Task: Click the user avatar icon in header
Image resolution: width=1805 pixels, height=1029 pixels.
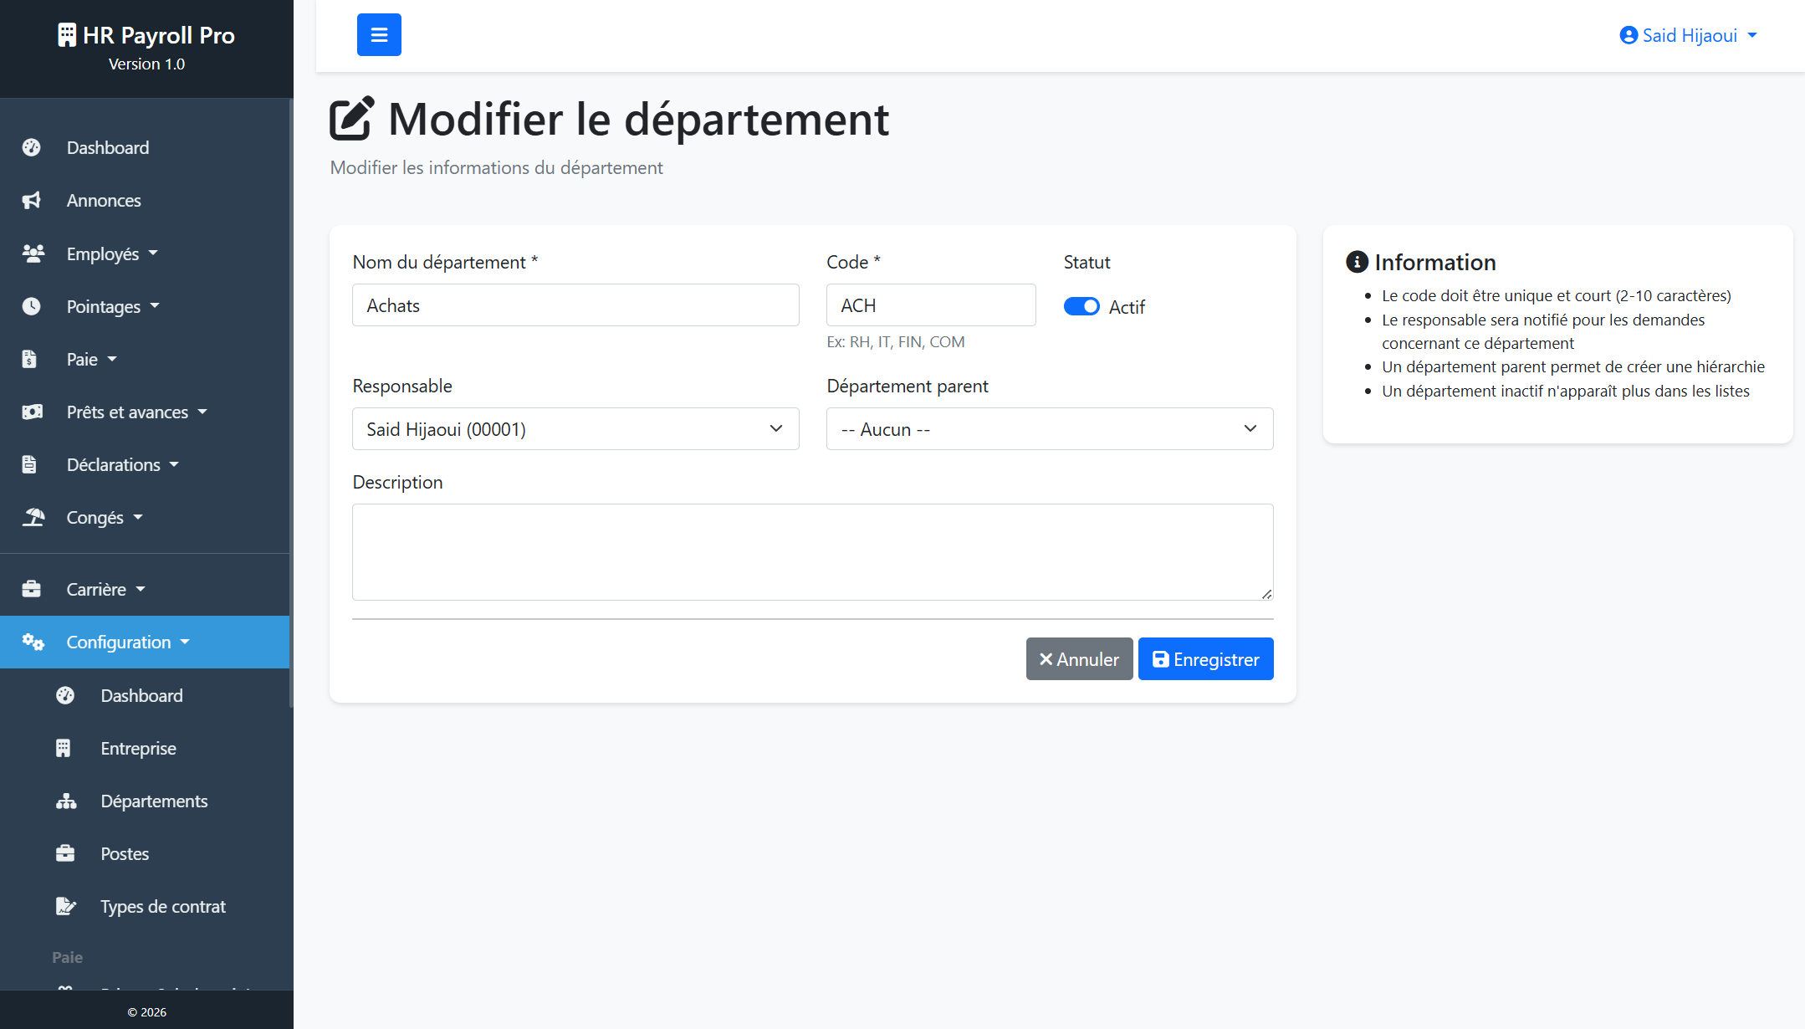Action: tap(1629, 35)
